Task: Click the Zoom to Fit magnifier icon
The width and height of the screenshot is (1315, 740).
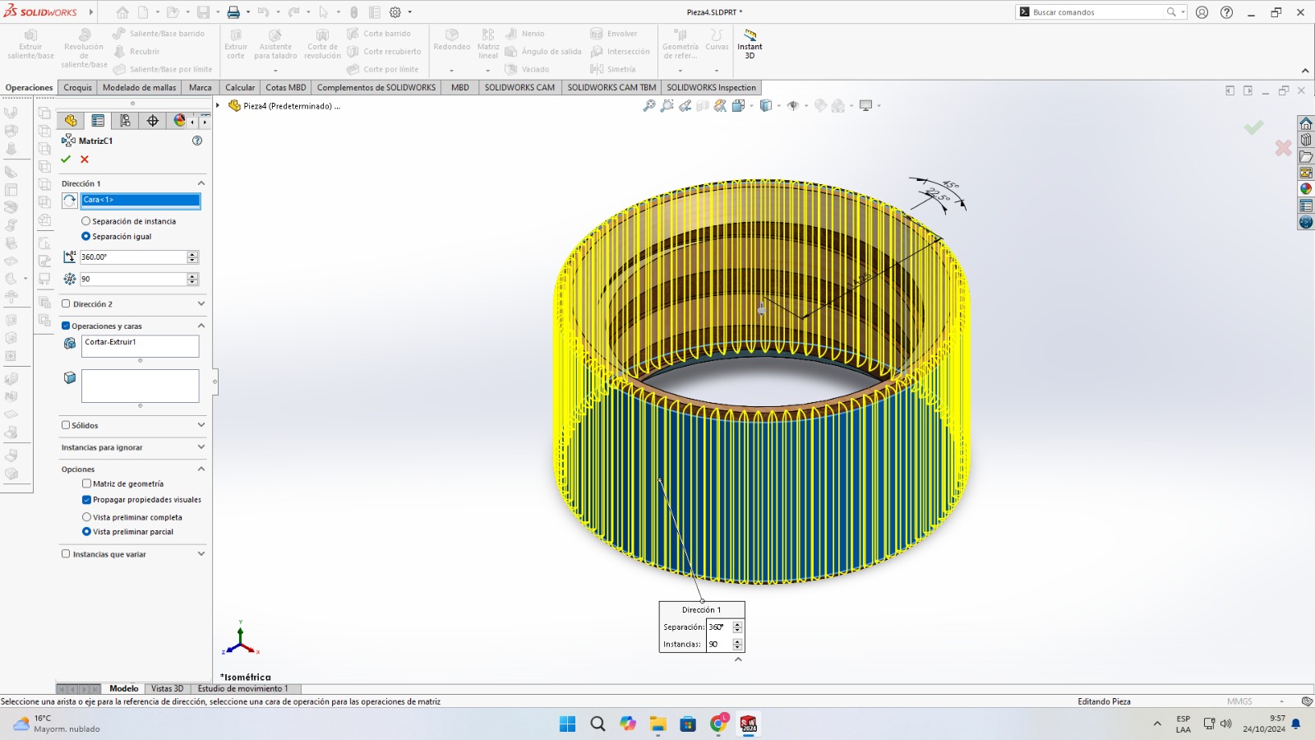Action: 649,106
